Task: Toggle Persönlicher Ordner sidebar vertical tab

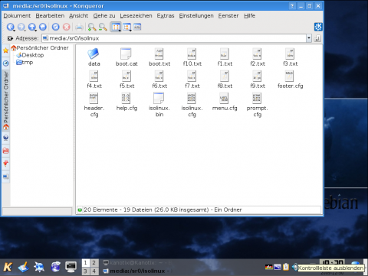Action: (x=5, y=100)
